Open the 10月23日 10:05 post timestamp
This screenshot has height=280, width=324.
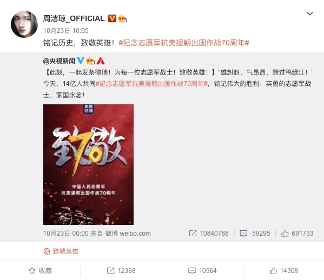click(65, 31)
